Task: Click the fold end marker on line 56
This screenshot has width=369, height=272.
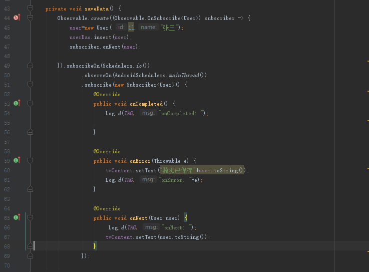Action: (x=30, y=132)
